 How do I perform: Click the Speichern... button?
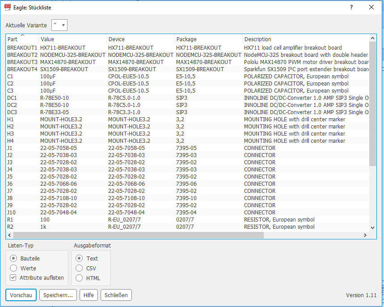pos(58,295)
